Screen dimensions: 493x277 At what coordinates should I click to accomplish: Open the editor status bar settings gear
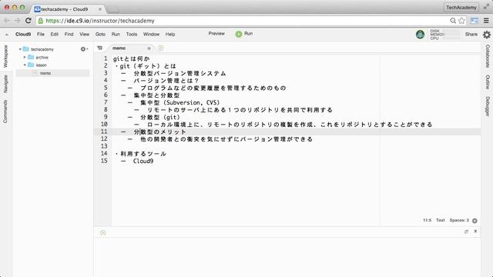475,221
